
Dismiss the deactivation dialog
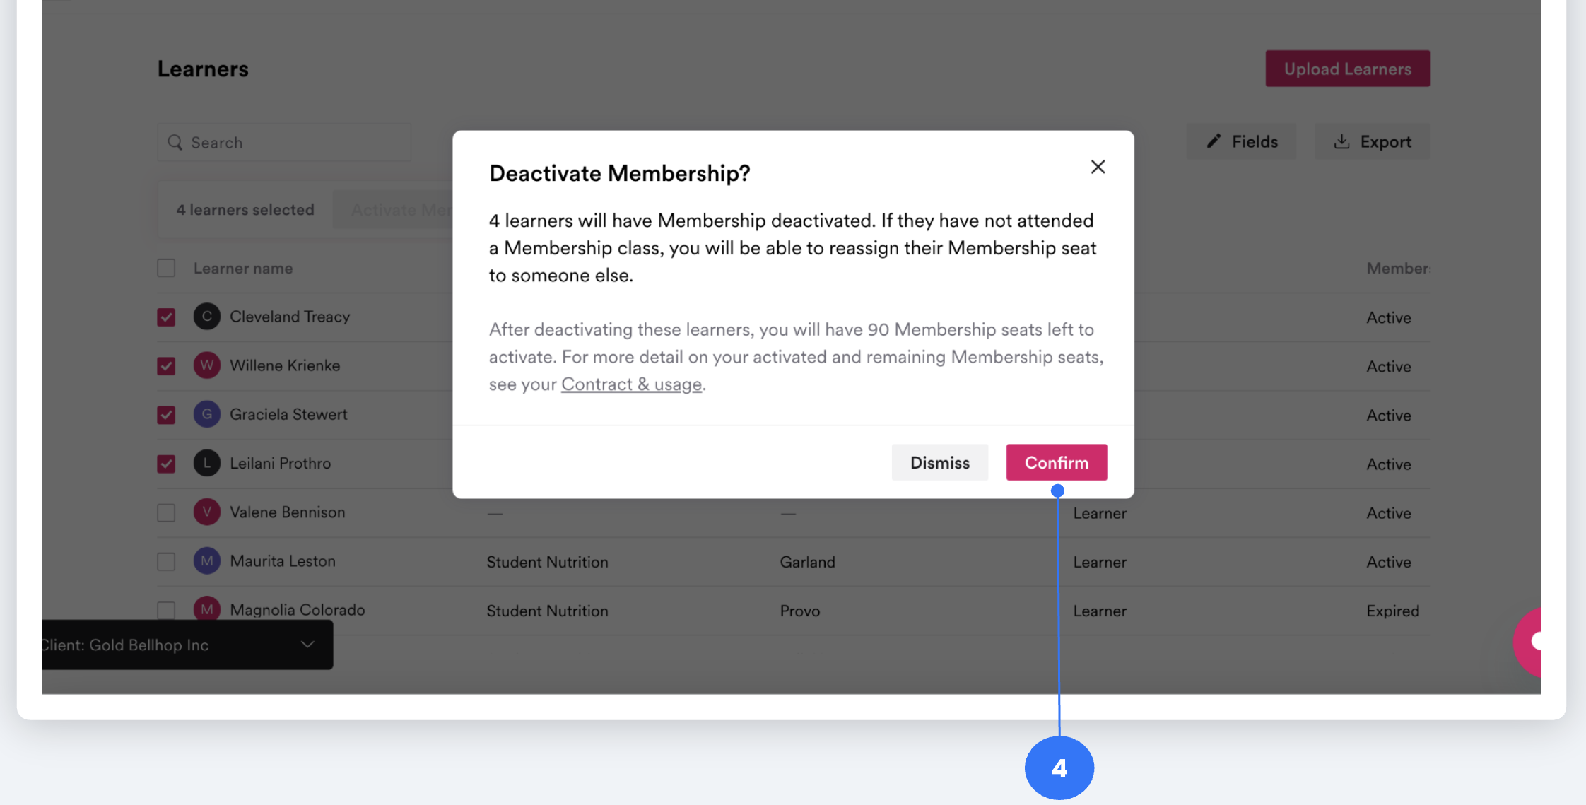(940, 462)
